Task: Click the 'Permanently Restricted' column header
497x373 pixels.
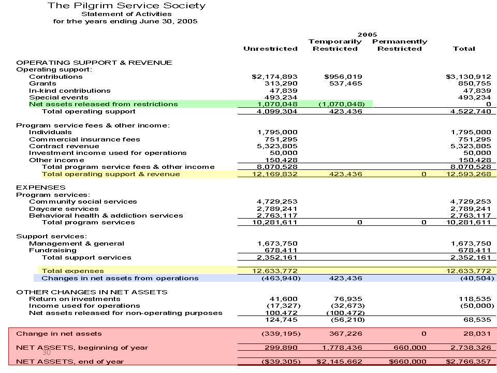Action: (400, 45)
